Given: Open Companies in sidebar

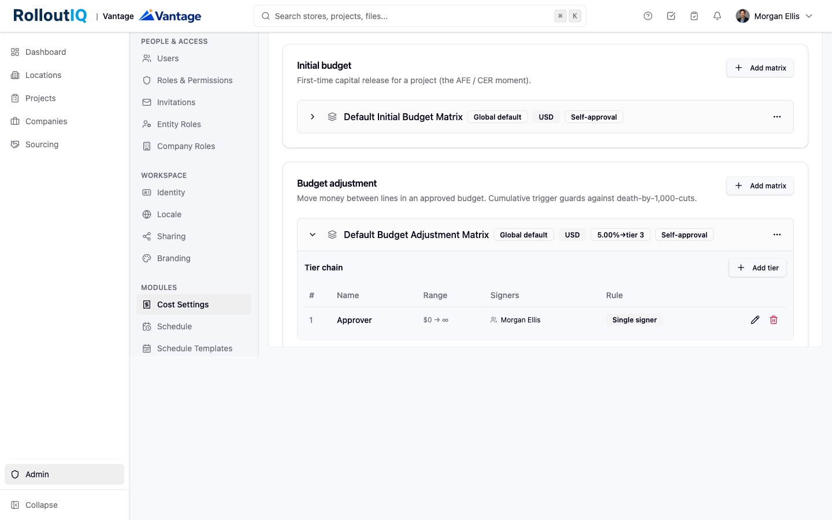Looking at the screenshot, I should [x=64, y=121].
